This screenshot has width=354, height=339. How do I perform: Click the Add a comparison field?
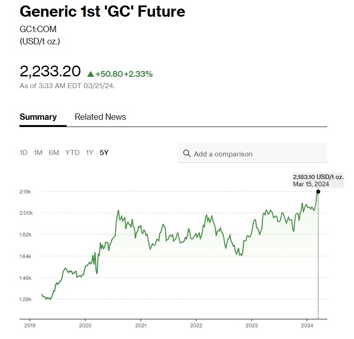(x=253, y=153)
